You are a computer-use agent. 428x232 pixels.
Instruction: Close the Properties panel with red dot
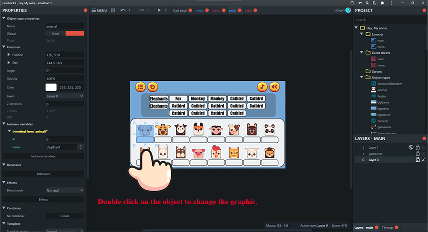pyautogui.click(x=86, y=10)
